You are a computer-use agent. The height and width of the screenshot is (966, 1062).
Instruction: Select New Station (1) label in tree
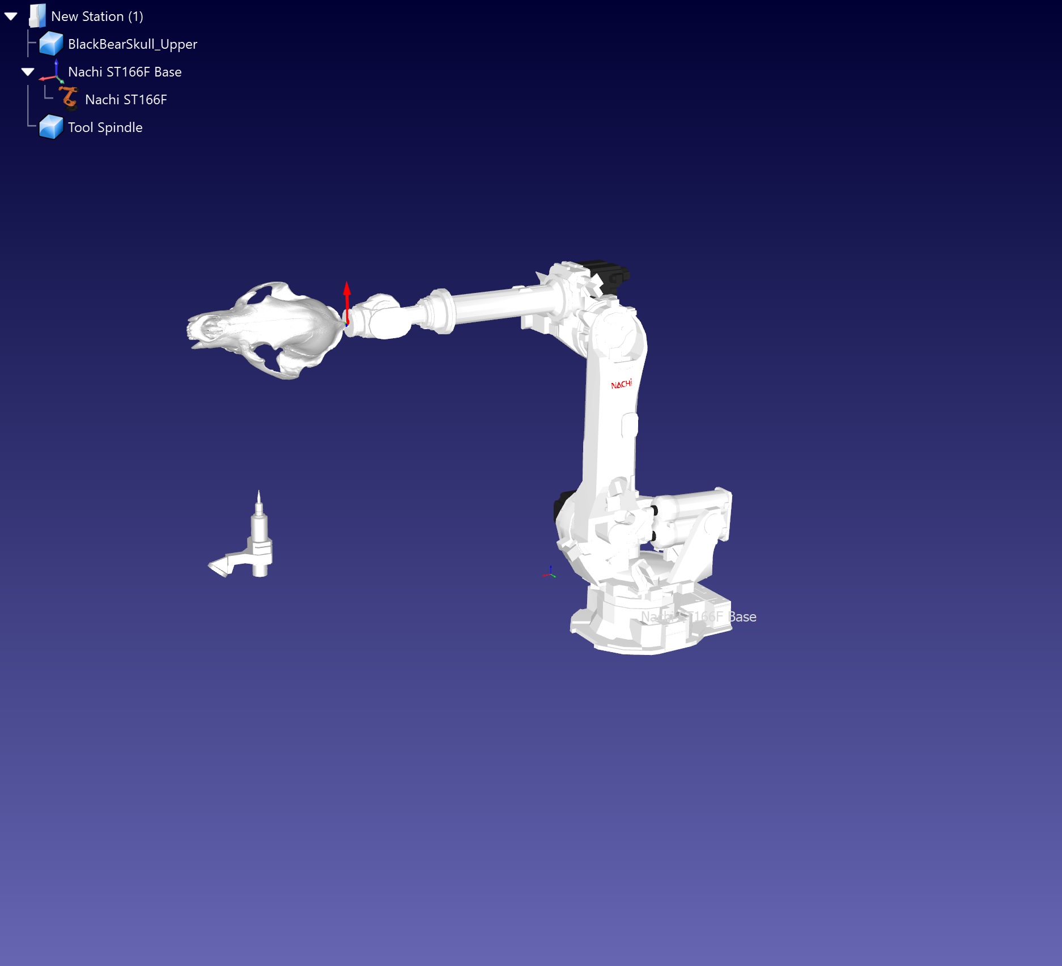(x=97, y=16)
